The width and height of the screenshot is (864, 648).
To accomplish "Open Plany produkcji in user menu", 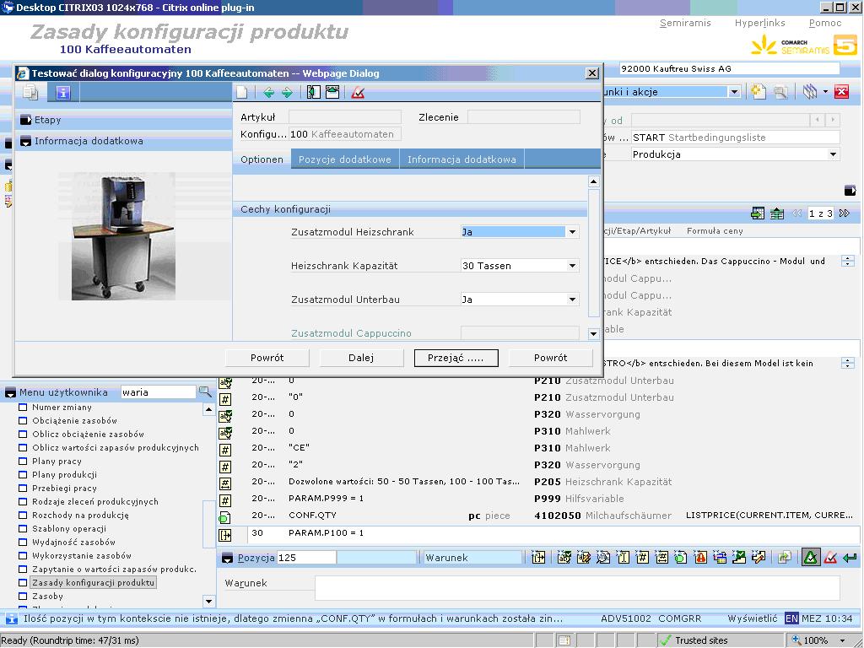I will (x=64, y=474).
